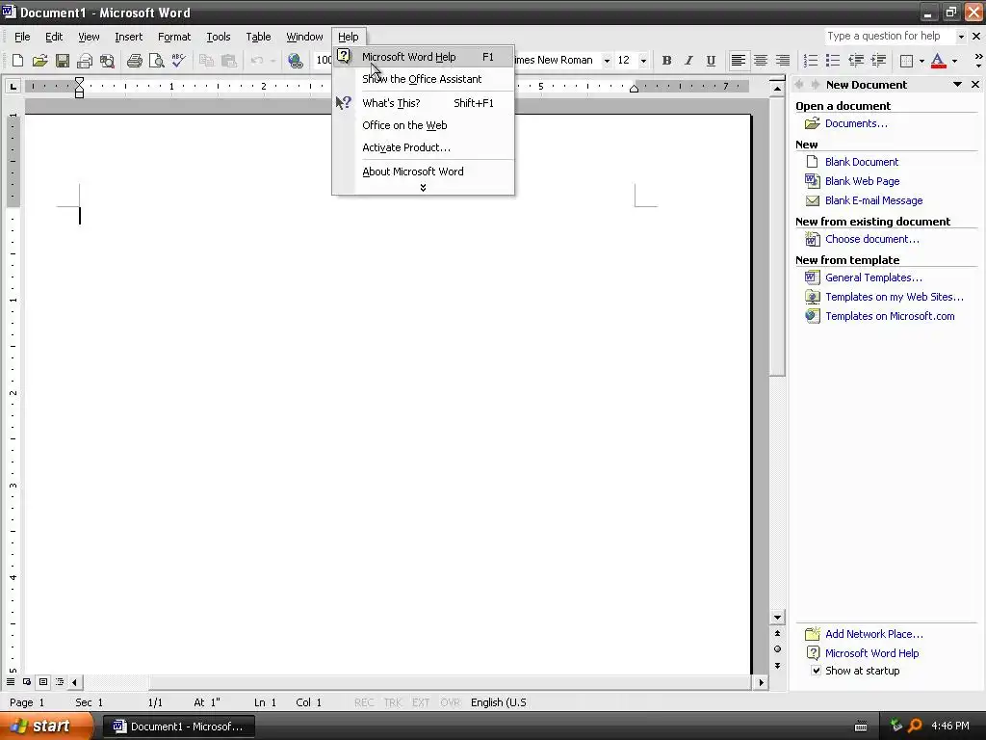The height and width of the screenshot is (740, 986).
Task: Select Document1 taskbar button
Action: 178,727
